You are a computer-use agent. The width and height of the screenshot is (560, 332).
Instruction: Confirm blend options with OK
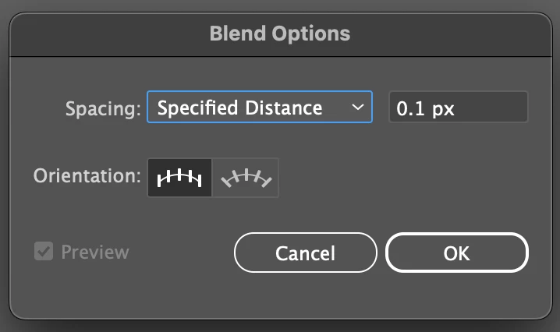click(456, 253)
